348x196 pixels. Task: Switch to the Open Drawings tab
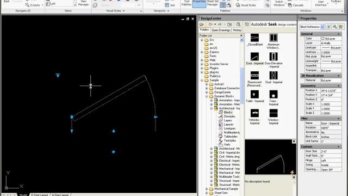(221, 30)
